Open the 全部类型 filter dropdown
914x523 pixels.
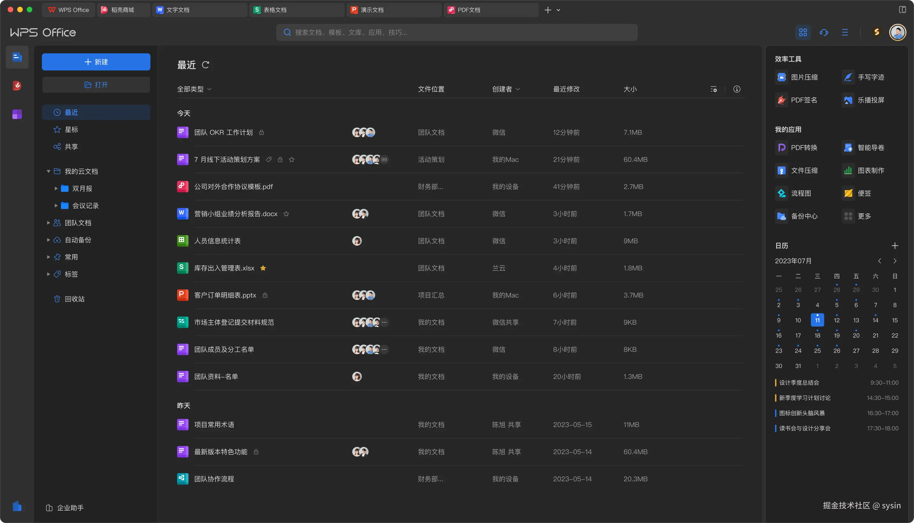pyautogui.click(x=194, y=89)
